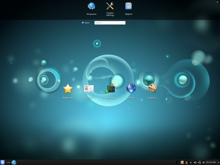
Task: Expand the hidden system tray icons
Action: (x=203, y=162)
